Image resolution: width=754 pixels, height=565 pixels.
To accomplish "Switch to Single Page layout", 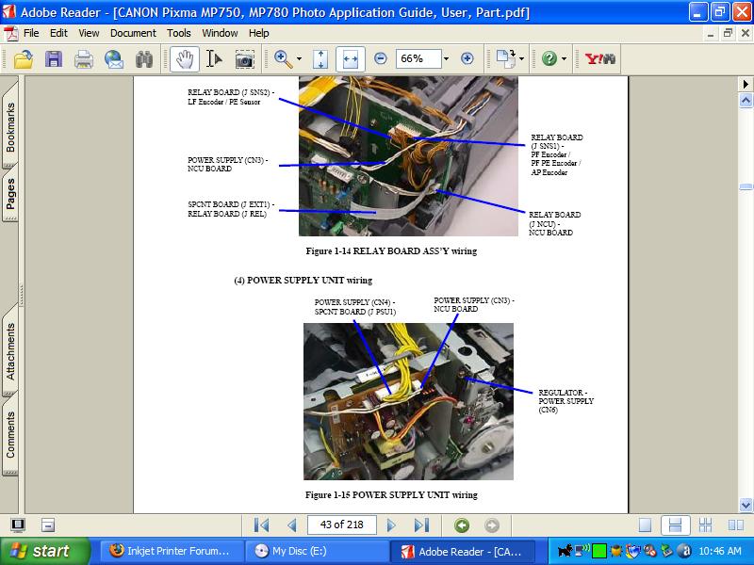I will [645, 525].
